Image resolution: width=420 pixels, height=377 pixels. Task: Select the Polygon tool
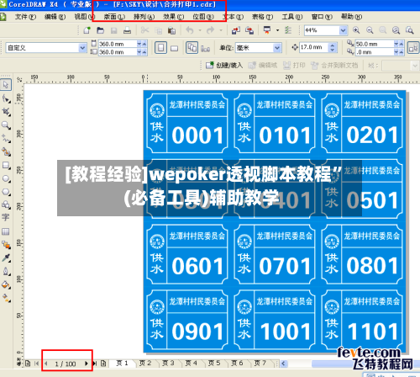click(x=6, y=192)
